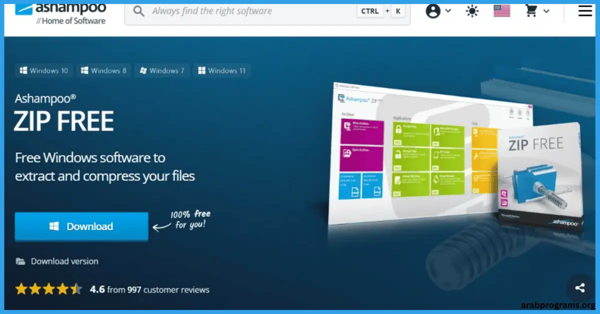The width and height of the screenshot is (600, 314).
Task: Open the '997 customer reviews' link
Action: pyautogui.click(x=168, y=289)
